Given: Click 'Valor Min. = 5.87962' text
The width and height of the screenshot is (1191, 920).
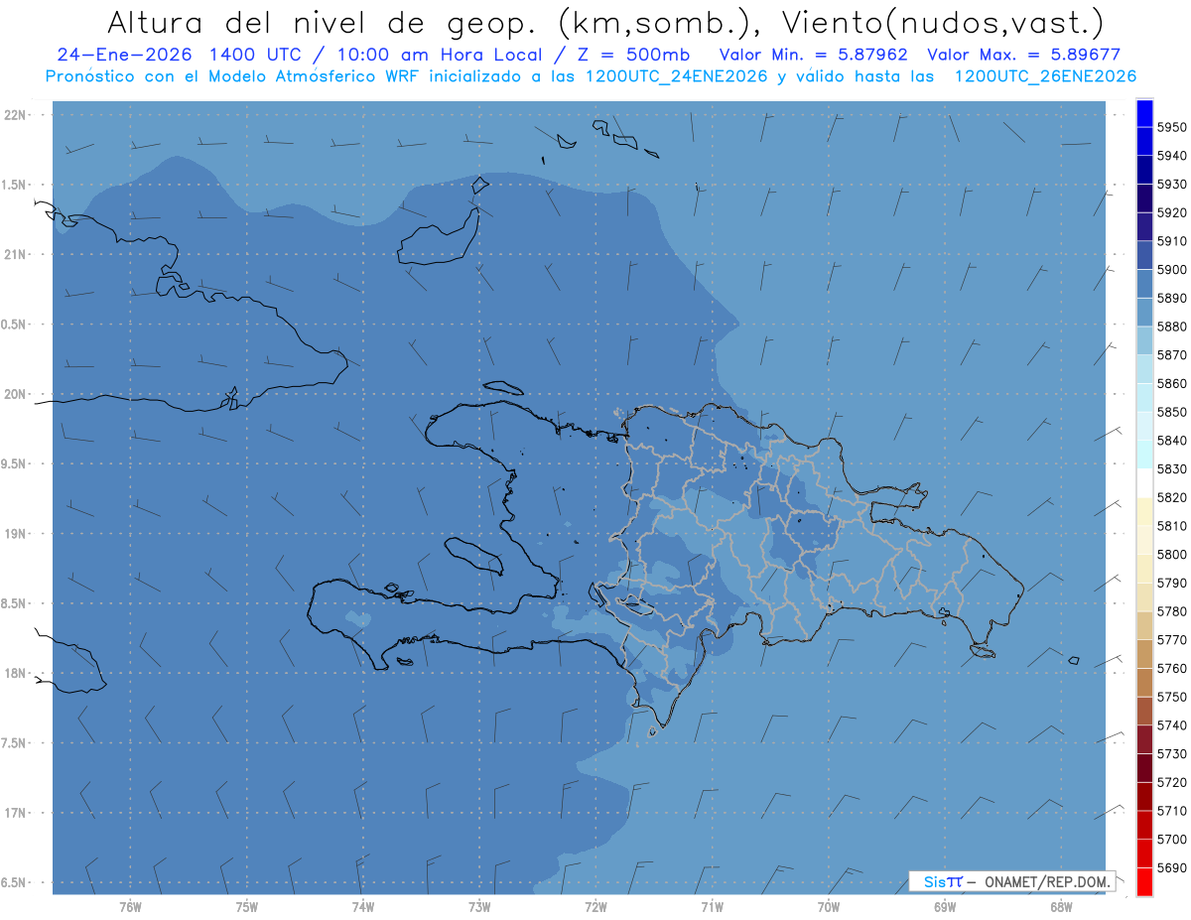Looking at the screenshot, I should pos(813,56).
